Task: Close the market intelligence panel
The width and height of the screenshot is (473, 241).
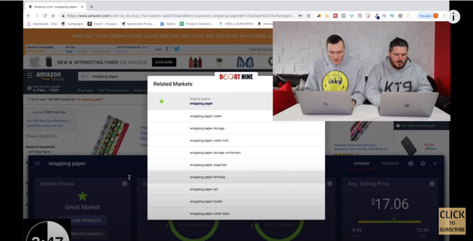Action: (x=435, y=164)
